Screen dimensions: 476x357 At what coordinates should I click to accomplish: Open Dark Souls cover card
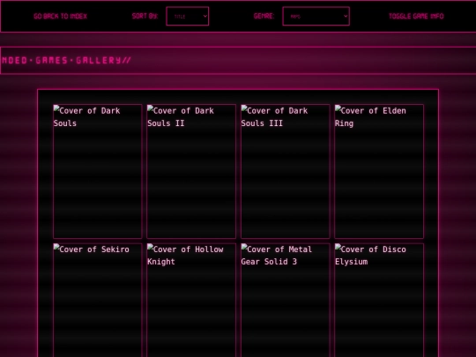pos(98,171)
